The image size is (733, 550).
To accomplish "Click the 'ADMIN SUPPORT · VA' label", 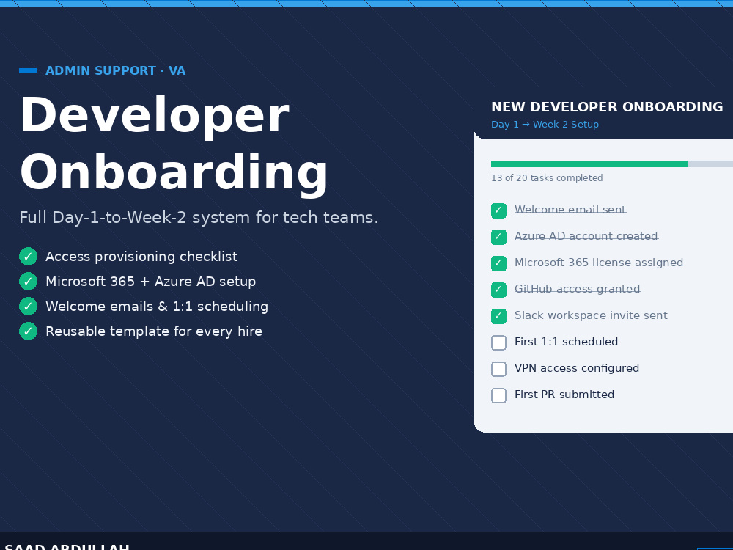I will [116, 70].
